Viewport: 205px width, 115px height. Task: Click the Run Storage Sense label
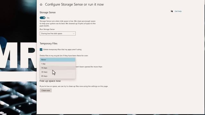47,29
